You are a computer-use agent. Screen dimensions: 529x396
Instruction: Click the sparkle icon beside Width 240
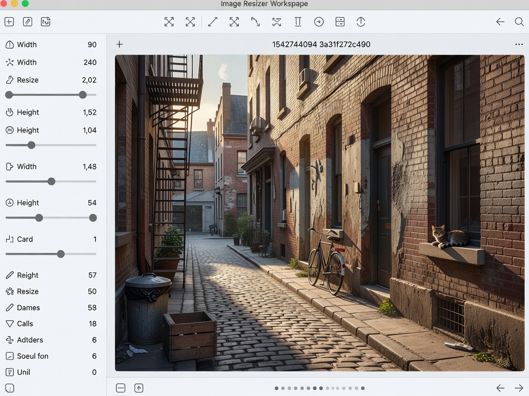pyautogui.click(x=10, y=62)
